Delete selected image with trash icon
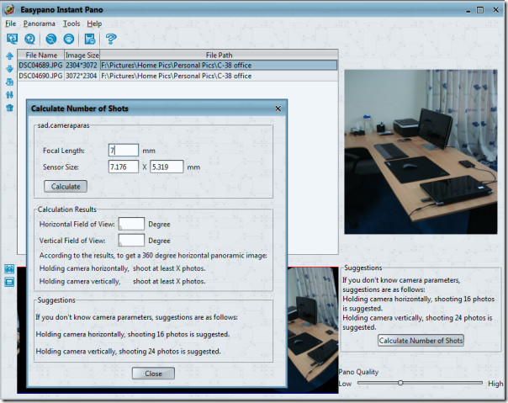The height and width of the screenshot is (403, 508). [10, 108]
